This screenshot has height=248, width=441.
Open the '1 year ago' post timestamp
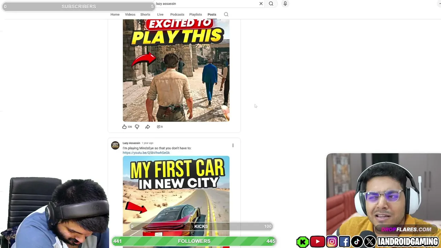(147, 143)
